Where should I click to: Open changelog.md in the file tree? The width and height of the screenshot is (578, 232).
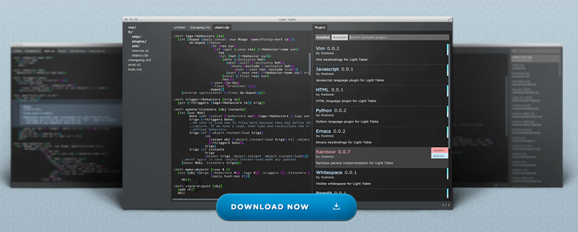click(140, 60)
